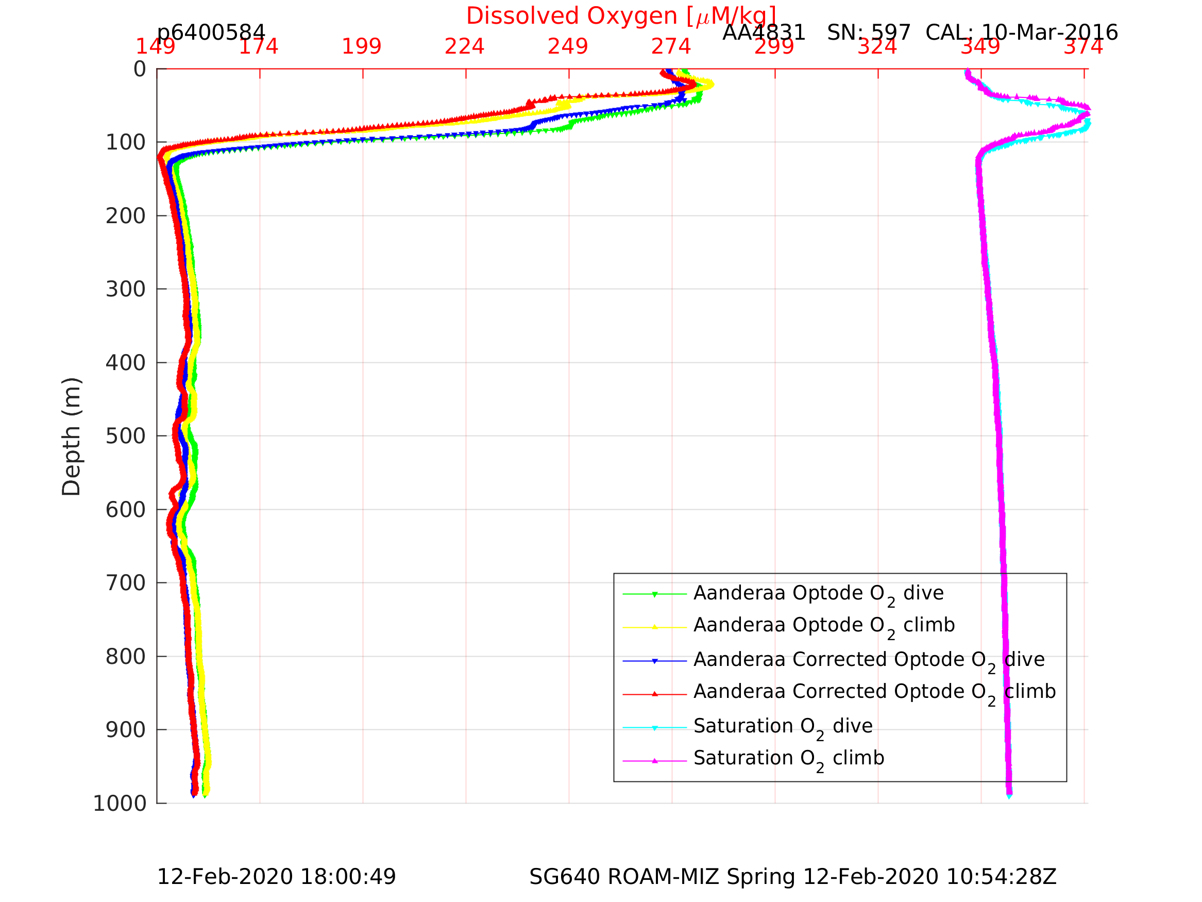Click the depth tick label '200'
Screen dimensions: 1202x902
(126, 216)
